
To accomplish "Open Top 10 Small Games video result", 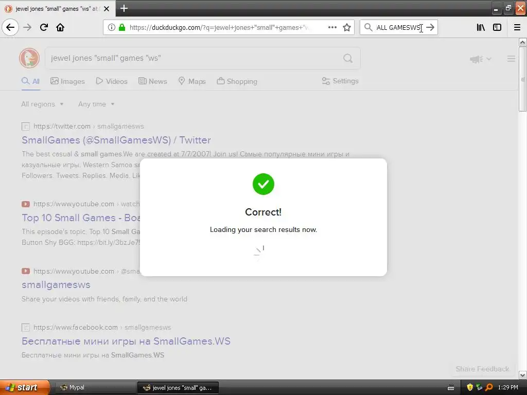I will point(81,218).
